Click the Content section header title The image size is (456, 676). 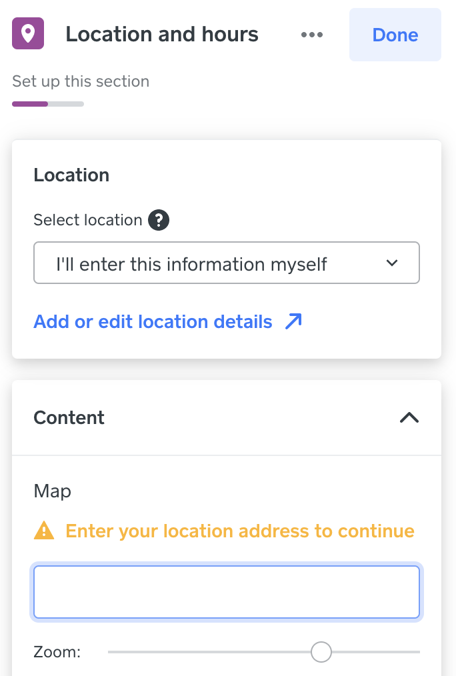click(x=69, y=418)
